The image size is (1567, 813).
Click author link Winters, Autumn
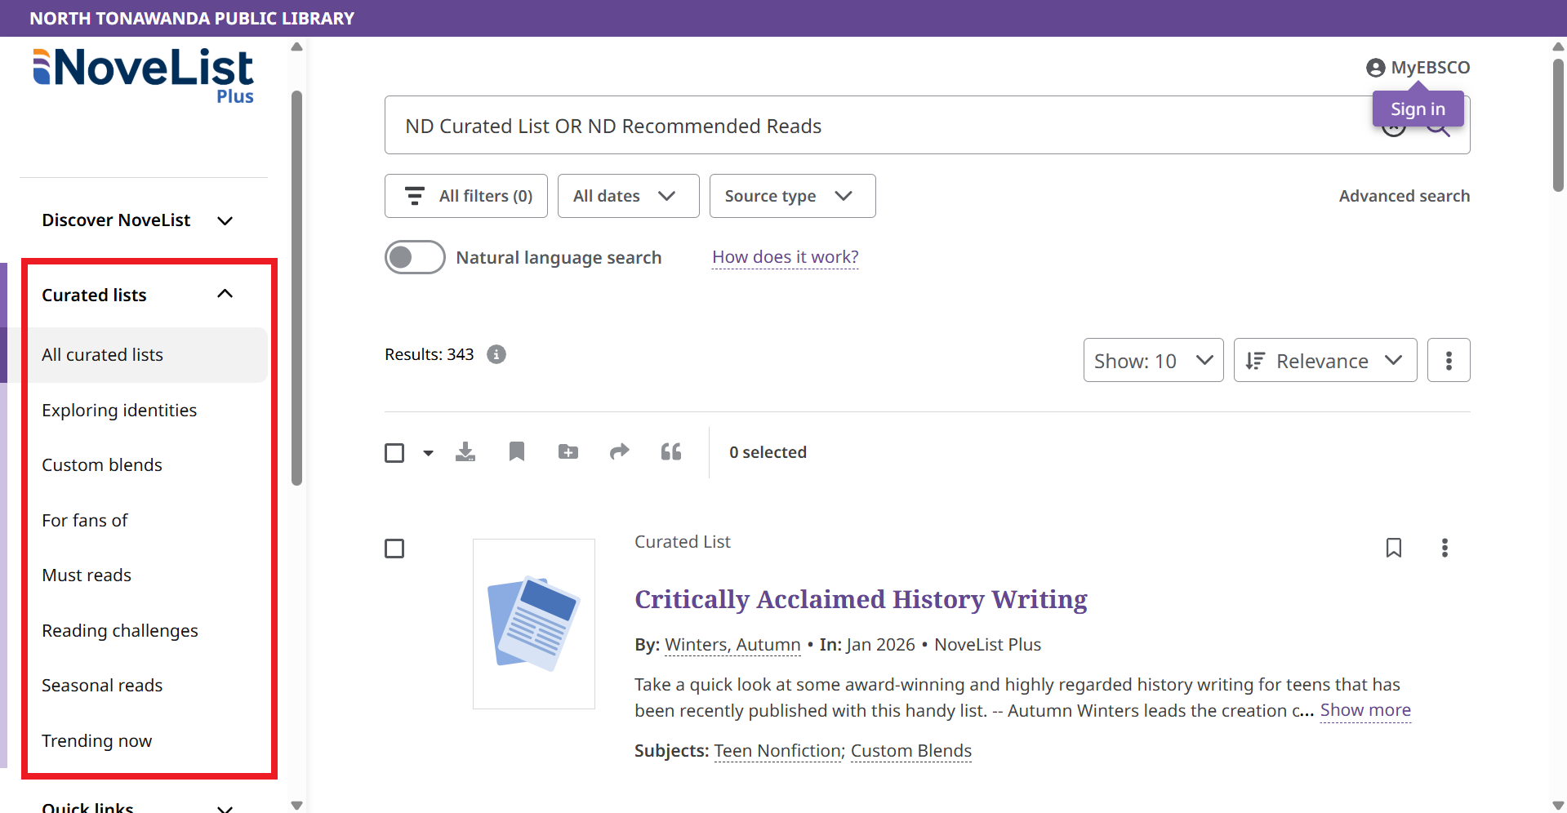pos(732,645)
